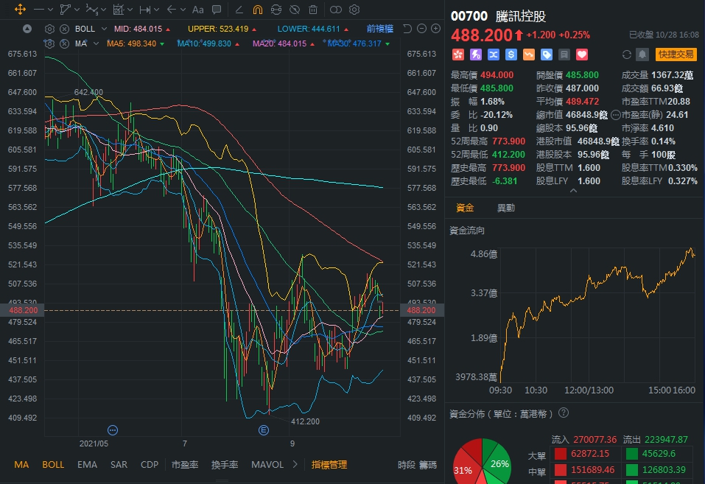This screenshot has height=484, width=705.
Task: Select the 換手率 indicator tab
Action: (225, 465)
